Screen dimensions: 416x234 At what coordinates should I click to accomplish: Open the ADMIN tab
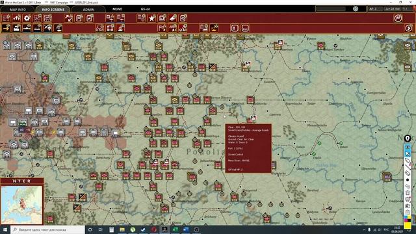[x=88, y=9]
